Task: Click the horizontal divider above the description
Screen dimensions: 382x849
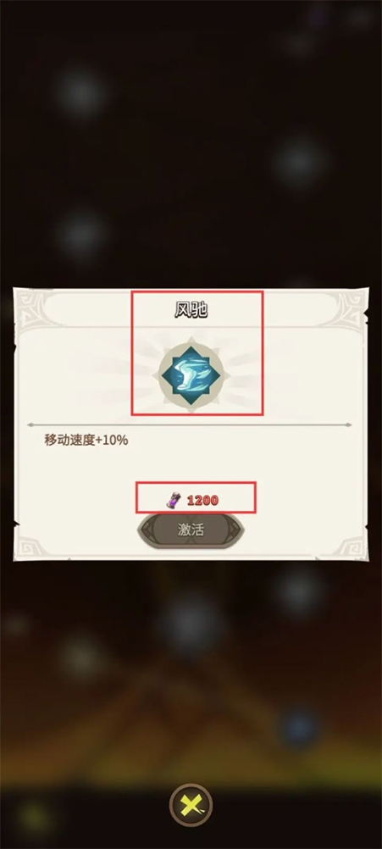Action: point(190,425)
